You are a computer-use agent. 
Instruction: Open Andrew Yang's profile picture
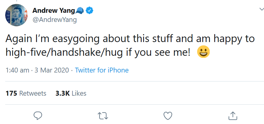pos(16,15)
